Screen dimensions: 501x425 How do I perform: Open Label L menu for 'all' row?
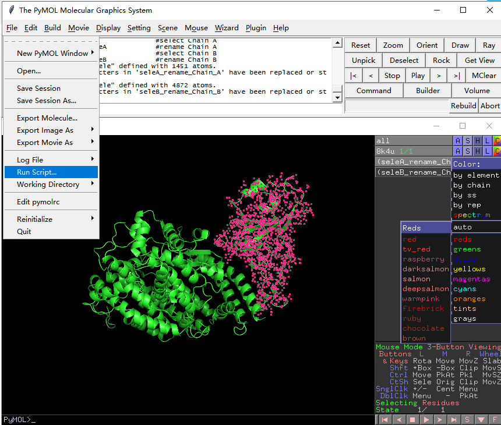click(488, 141)
